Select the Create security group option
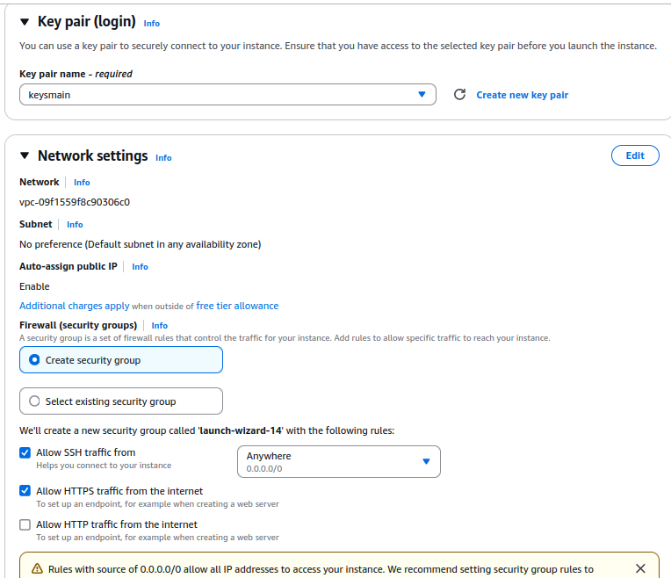671x578 pixels. click(35, 360)
